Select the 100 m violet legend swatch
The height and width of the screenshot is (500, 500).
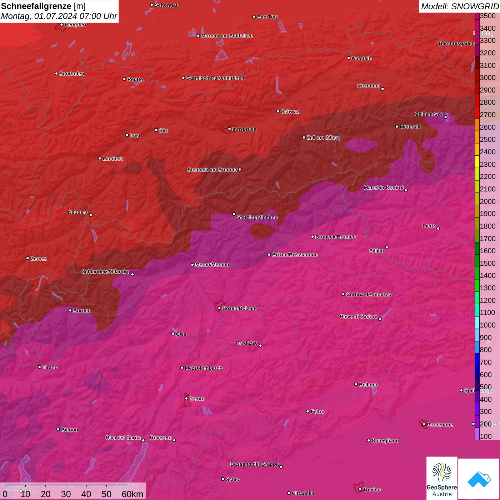[477, 434]
